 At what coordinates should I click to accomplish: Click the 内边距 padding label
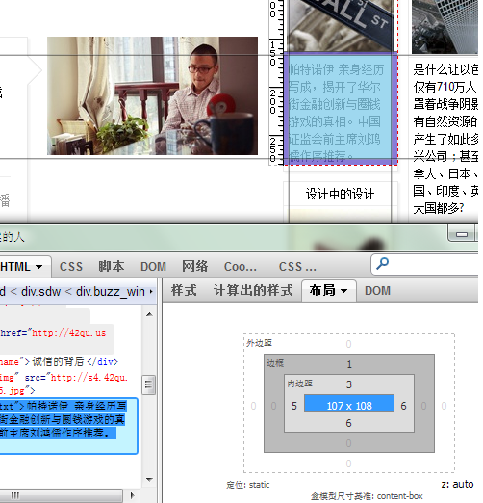[x=299, y=384]
